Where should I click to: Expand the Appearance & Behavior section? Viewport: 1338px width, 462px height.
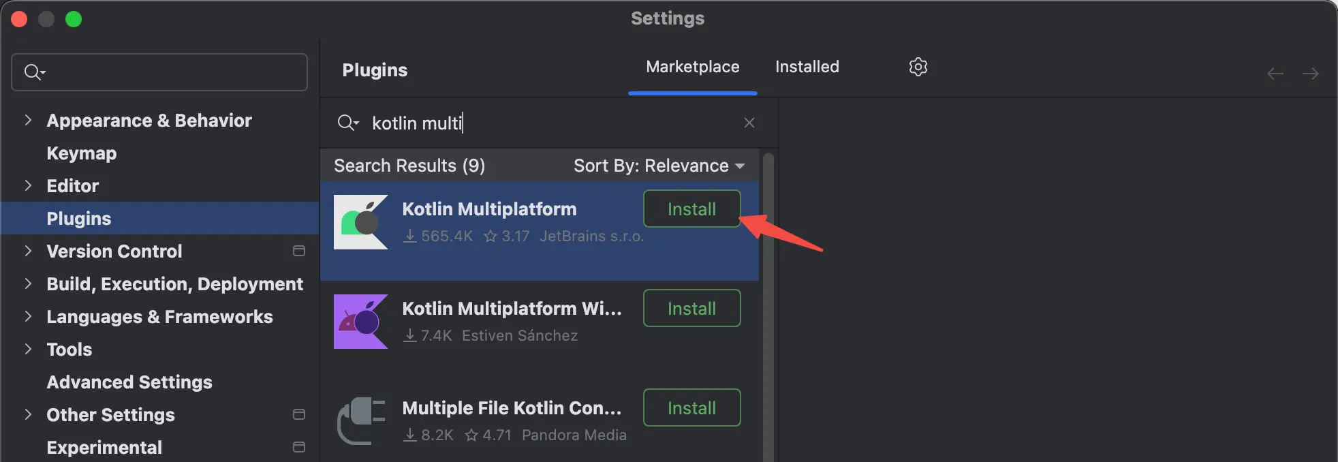(28, 121)
